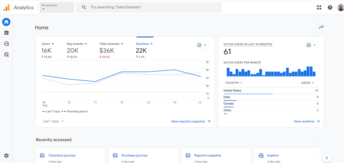Open the Reports icon in the sidebar
Viewport: 344px width, 163px height.
pos(6,33)
